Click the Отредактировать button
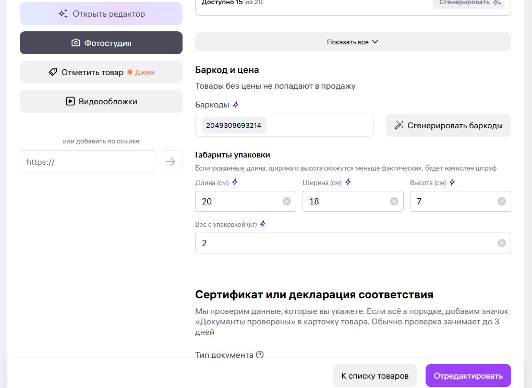The height and width of the screenshot is (388, 532). 468,375
